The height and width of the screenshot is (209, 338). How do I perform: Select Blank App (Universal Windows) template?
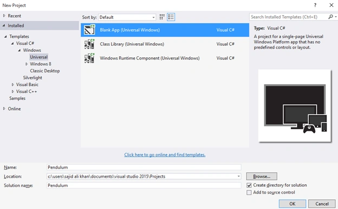coord(165,30)
